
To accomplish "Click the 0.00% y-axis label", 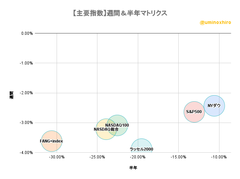I will [x=27, y=33].
